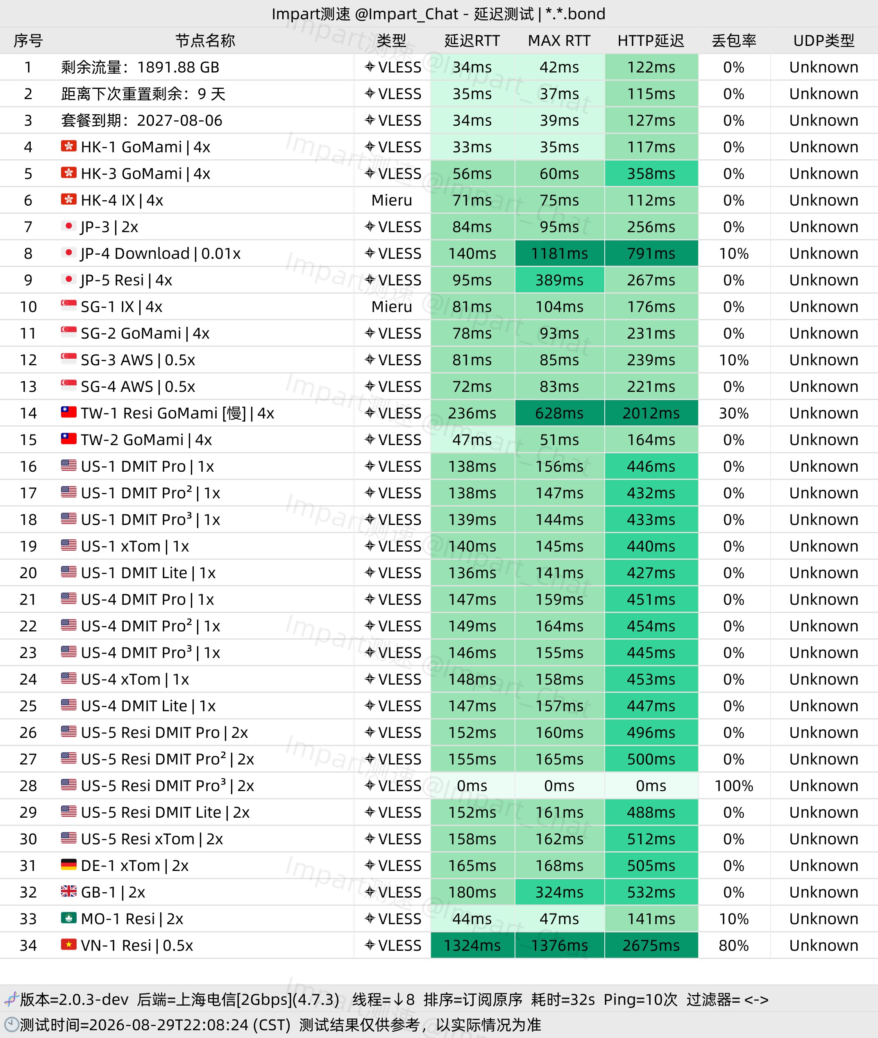Image resolution: width=878 pixels, height=1038 pixels.
Task: Select the 2012ms HTTP delay cell
Action: point(651,413)
